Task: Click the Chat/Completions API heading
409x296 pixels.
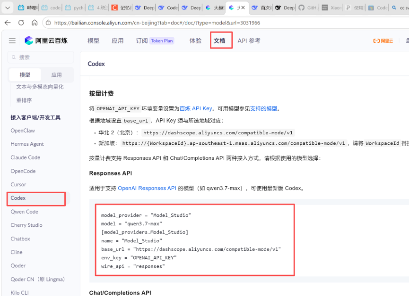Action: [x=120, y=293]
